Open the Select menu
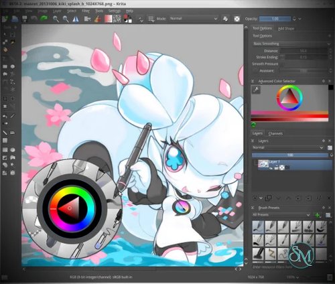 coord(72,11)
